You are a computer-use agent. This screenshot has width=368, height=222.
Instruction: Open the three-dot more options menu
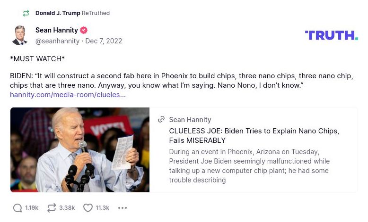[x=123, y=208]
